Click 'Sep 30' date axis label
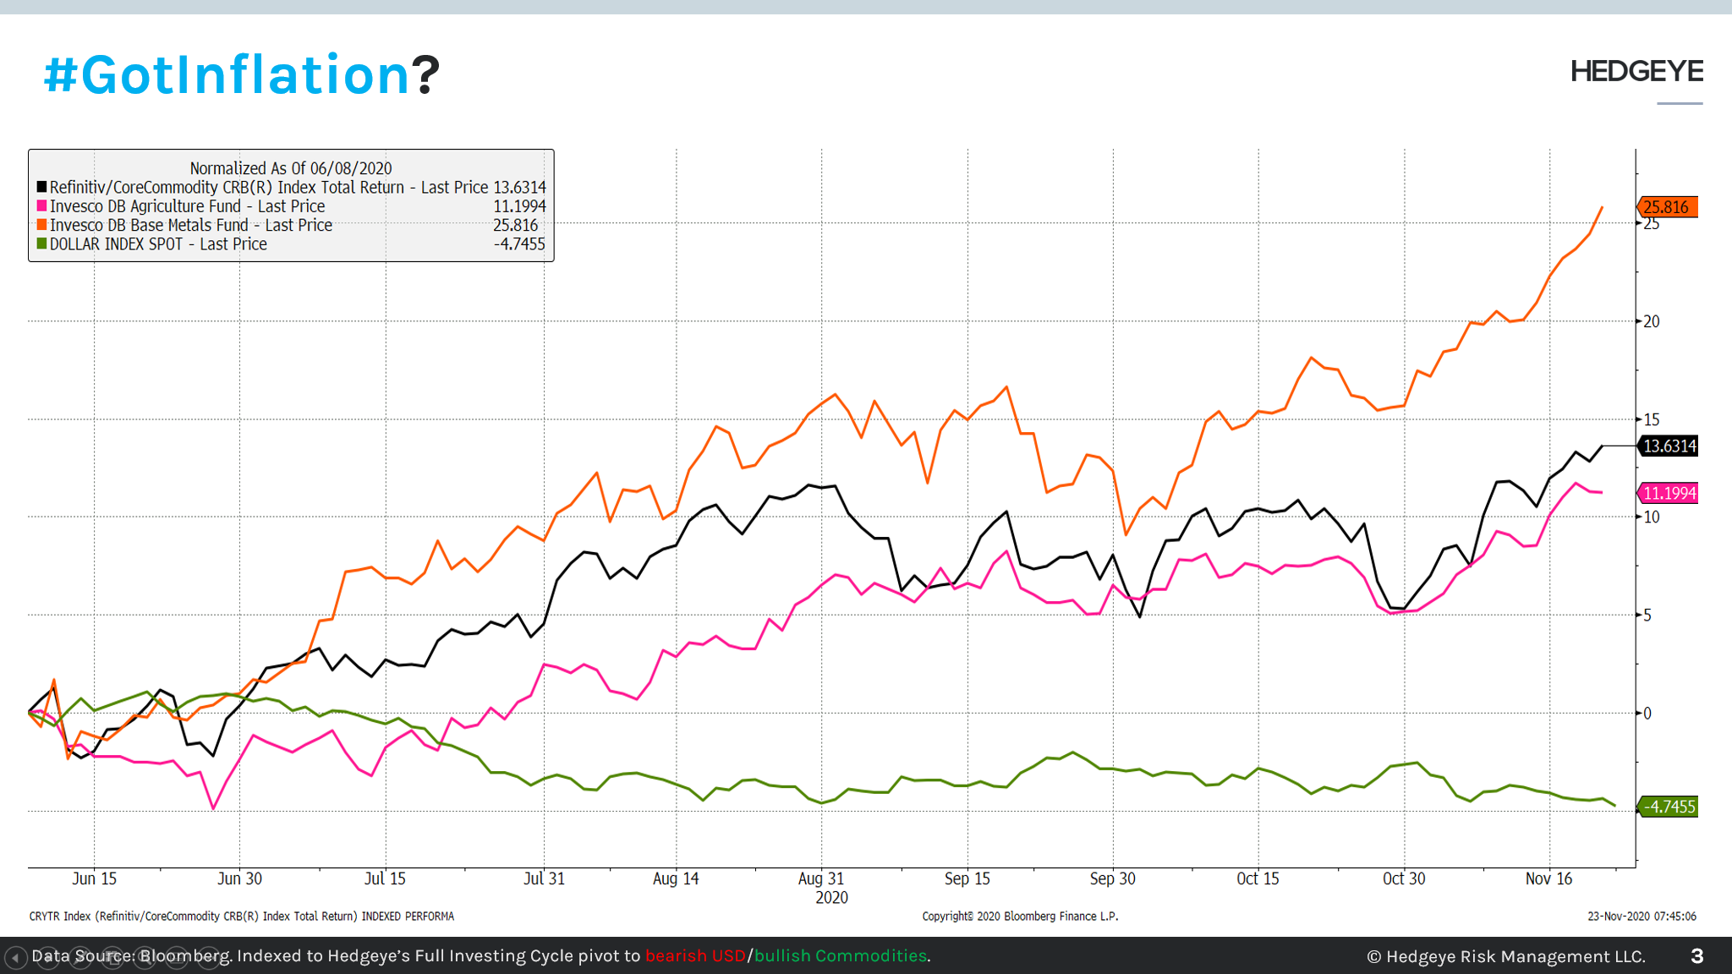The height and width of the screenshot is (974, 1732). click(1112, 878)
